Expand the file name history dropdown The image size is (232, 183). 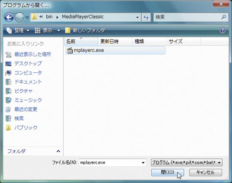143,163
